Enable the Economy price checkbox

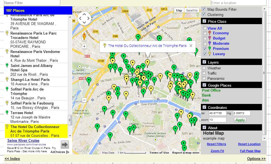[x=205, y=33]
